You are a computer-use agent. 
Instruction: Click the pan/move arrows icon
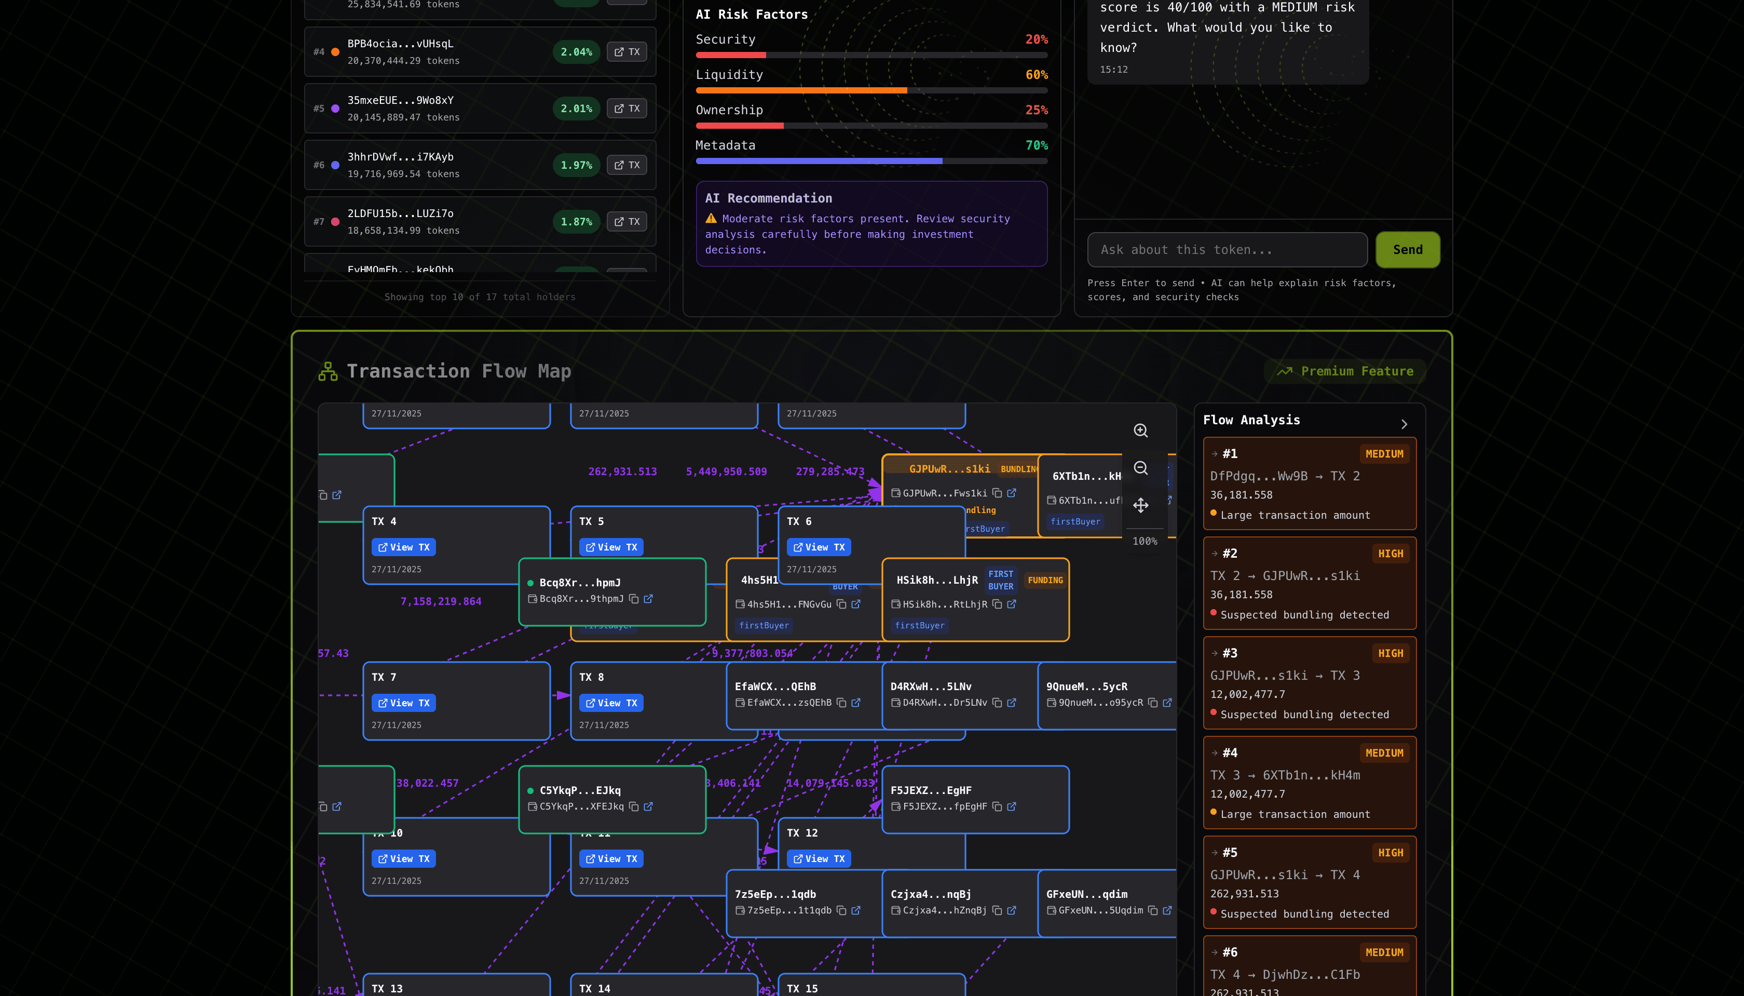tap(1140, 505)
